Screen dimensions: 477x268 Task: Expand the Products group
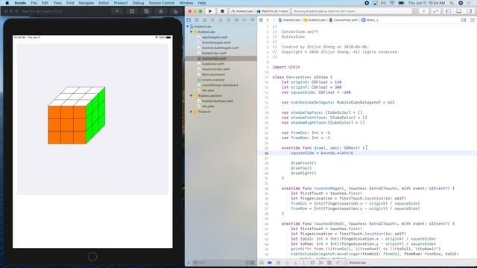pyautogui.click(x=192, y=112)
